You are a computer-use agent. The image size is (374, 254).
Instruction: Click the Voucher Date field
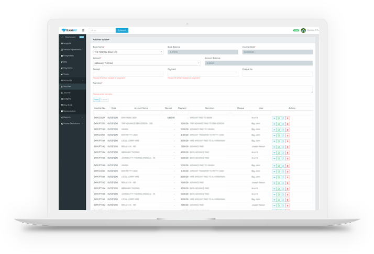(278, 52)
